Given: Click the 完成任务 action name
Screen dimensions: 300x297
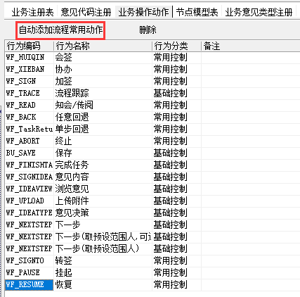Looking at the screenshot, I should [72, 165].
